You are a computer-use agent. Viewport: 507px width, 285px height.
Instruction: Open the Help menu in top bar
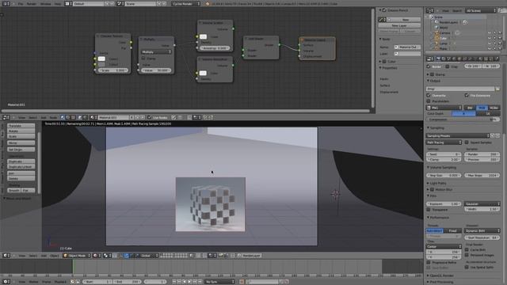[58, 3]
